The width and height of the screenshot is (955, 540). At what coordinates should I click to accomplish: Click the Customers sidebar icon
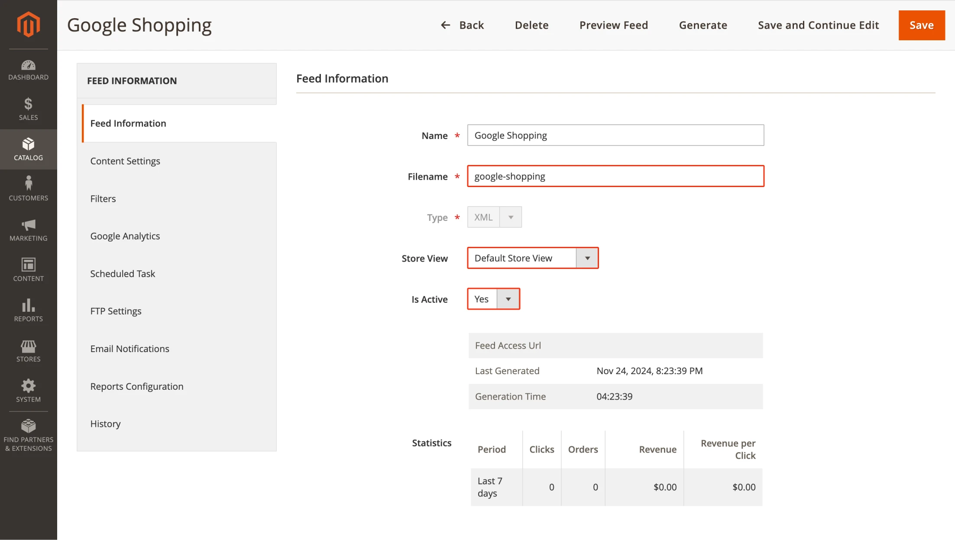click(28, 188)
